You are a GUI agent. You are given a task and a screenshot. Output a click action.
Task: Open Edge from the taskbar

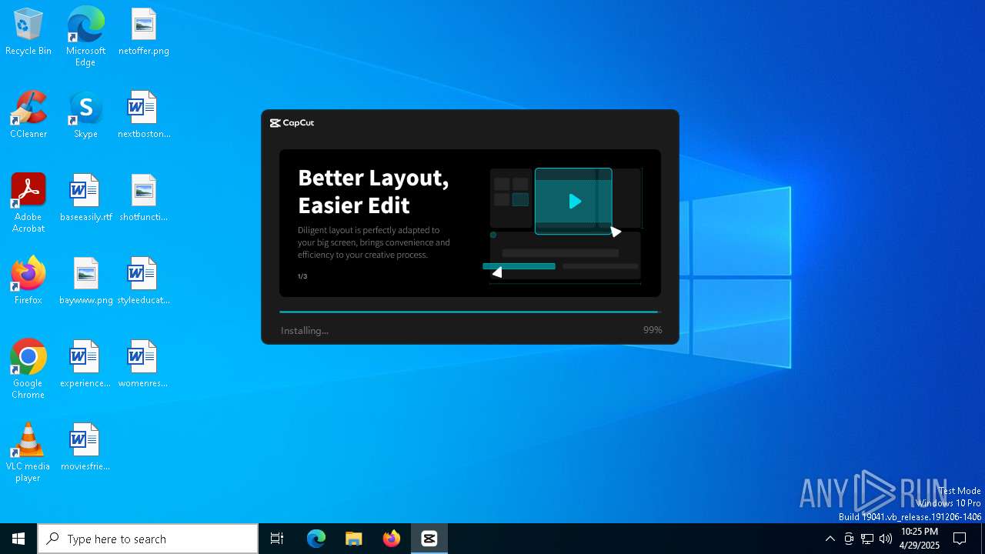click(x=316, y=539)
